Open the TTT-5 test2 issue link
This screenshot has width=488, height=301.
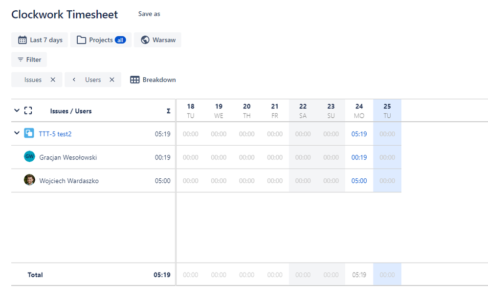[x=55, y=134]
